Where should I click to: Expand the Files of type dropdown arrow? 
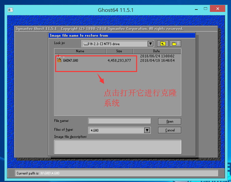(147, 130)
